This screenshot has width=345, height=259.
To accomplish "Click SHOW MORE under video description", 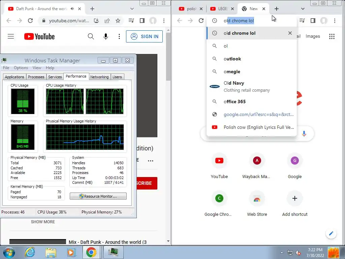I will [43, 222].
